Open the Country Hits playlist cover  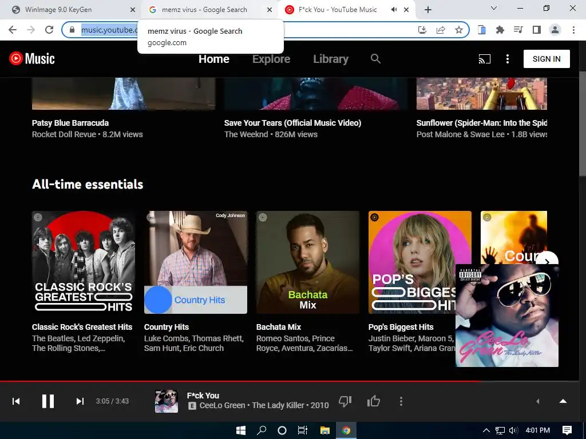(x=196, y=262)
